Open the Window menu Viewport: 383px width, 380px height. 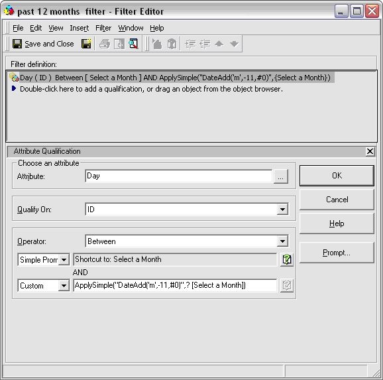click(x=131, y=28)
